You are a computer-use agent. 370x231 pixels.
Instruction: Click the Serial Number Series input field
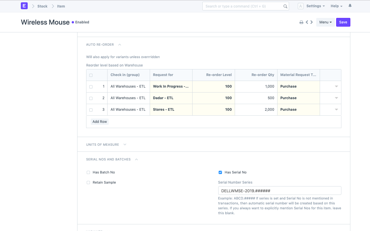pos(280,191)
